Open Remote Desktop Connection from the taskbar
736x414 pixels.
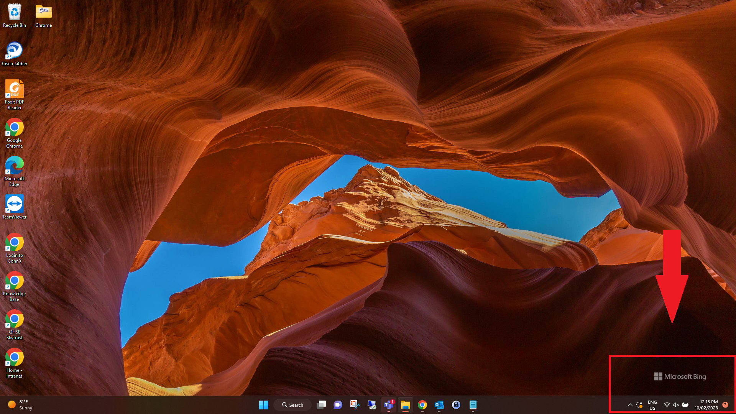click(x=371, y=405)
